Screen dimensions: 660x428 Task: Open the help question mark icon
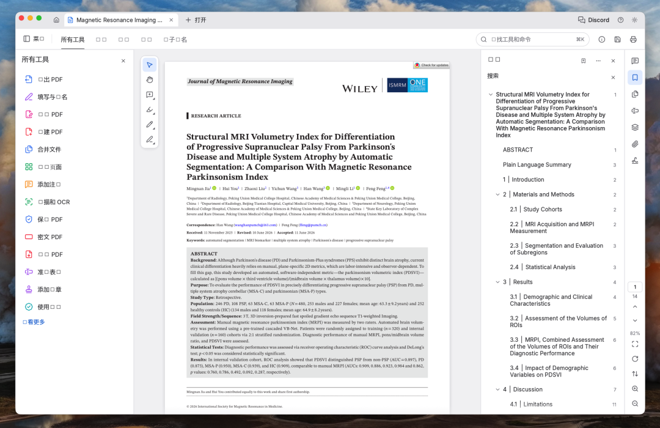point(620,20)
